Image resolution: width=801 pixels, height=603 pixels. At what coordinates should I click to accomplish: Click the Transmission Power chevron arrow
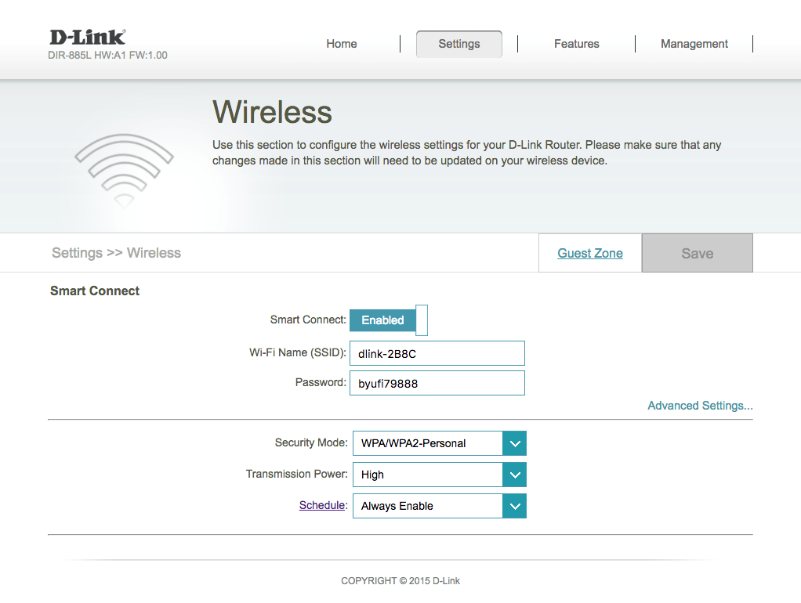coord(514,475)
